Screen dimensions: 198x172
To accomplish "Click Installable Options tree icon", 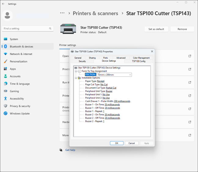I will 79,78.
